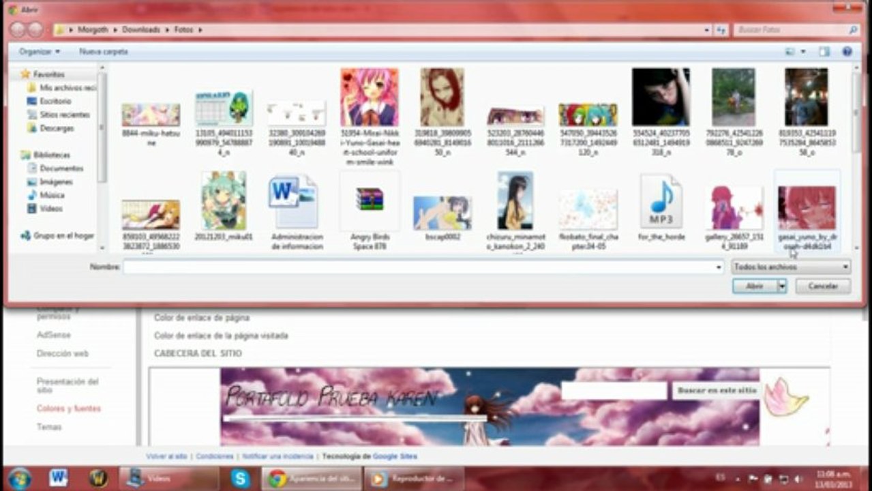Select Música under Bibliotecas
Screen dimensions: 872x491
point(52,195)
